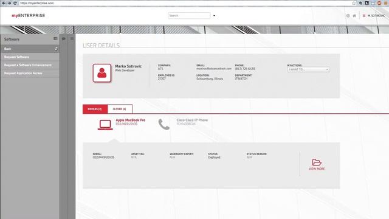Select Request Application Access
The image size is (389, 219).
(x=30, y=73)
